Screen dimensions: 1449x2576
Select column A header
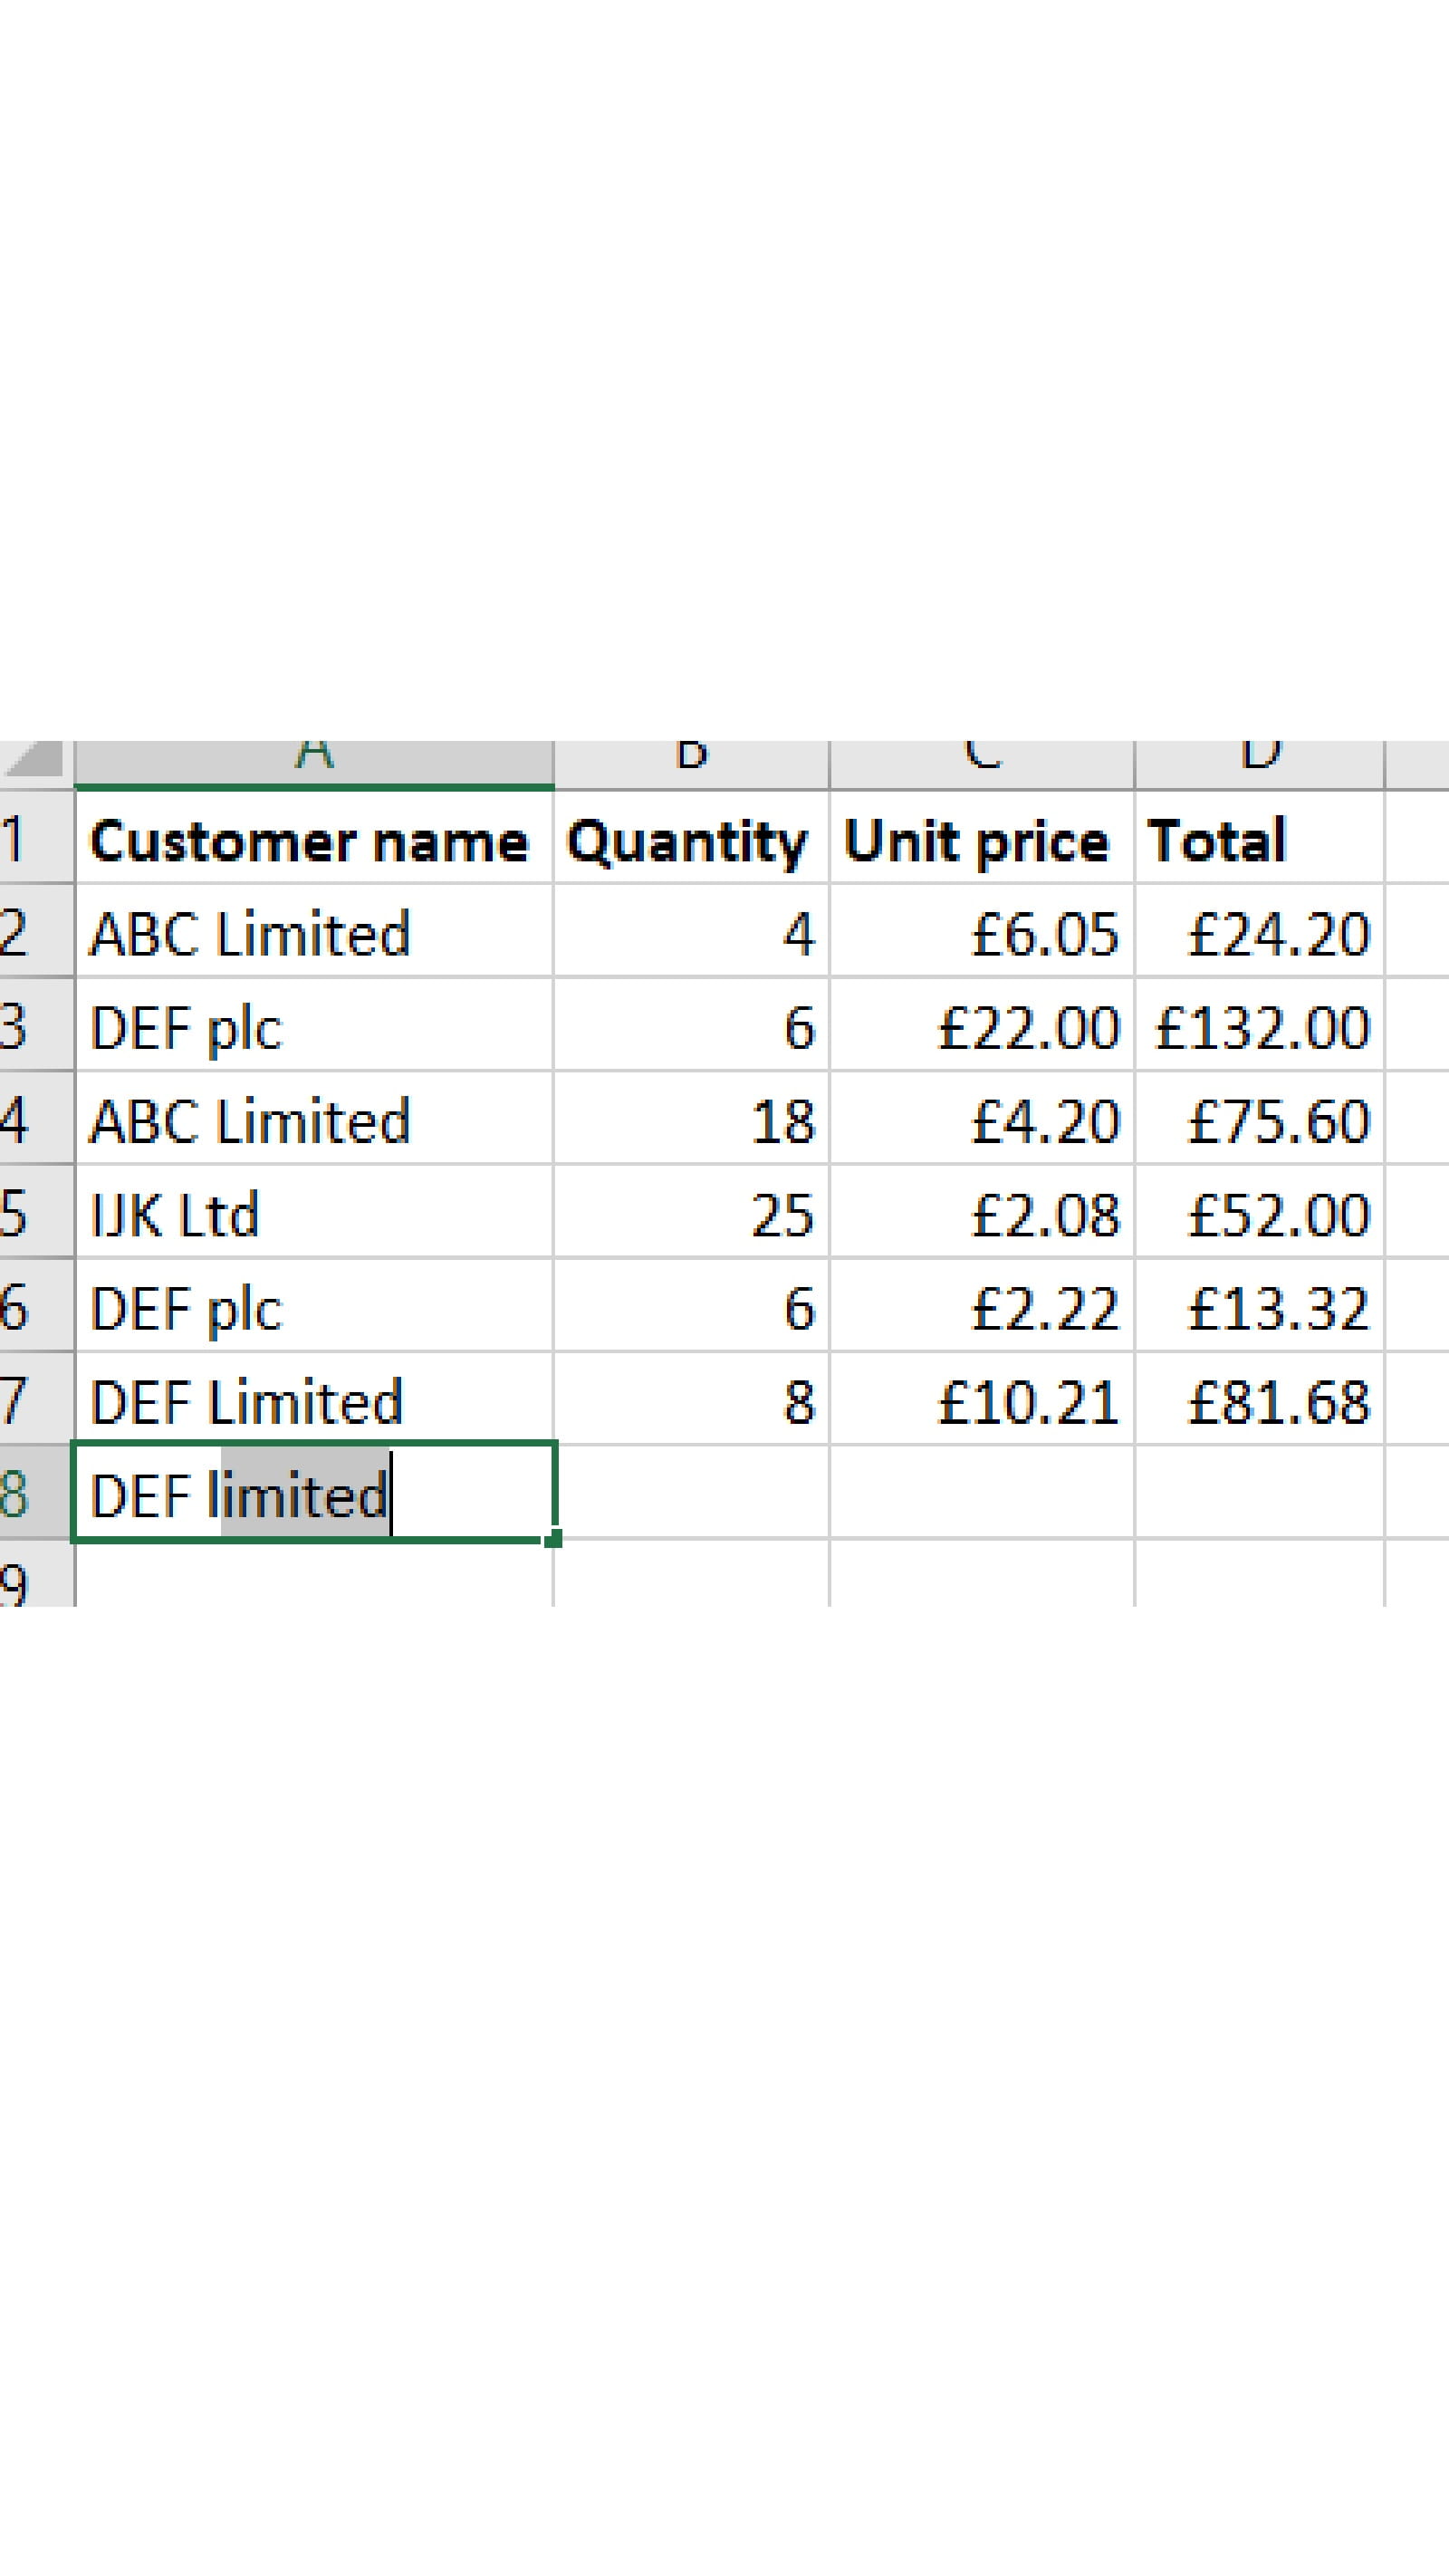[x=314, y=762]
